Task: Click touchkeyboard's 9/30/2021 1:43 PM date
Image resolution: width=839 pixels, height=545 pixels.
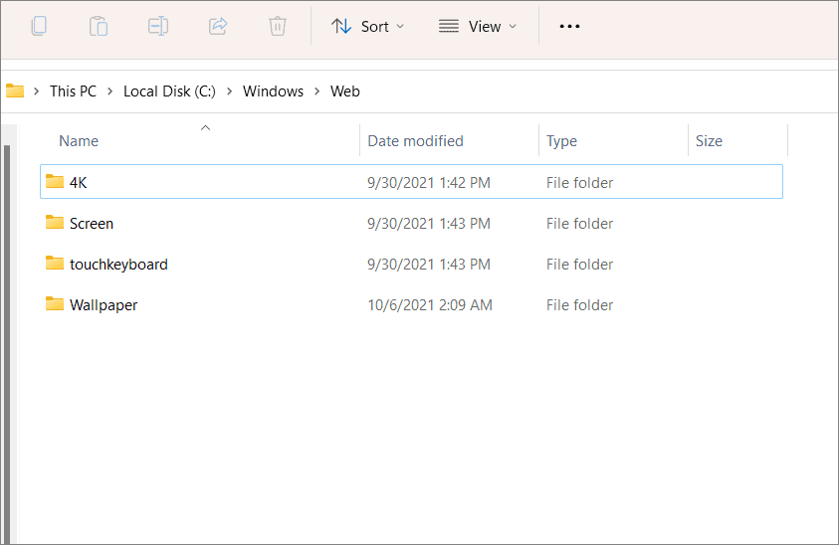Action: [429, 265]
